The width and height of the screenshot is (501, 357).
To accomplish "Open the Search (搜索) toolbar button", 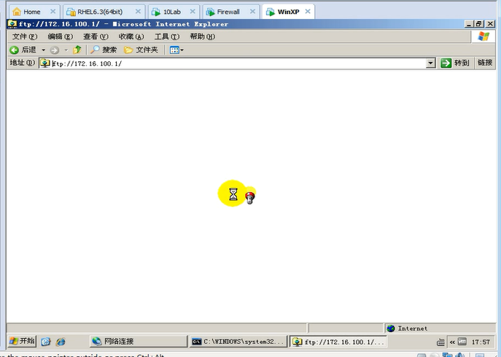I will (103, 50).
